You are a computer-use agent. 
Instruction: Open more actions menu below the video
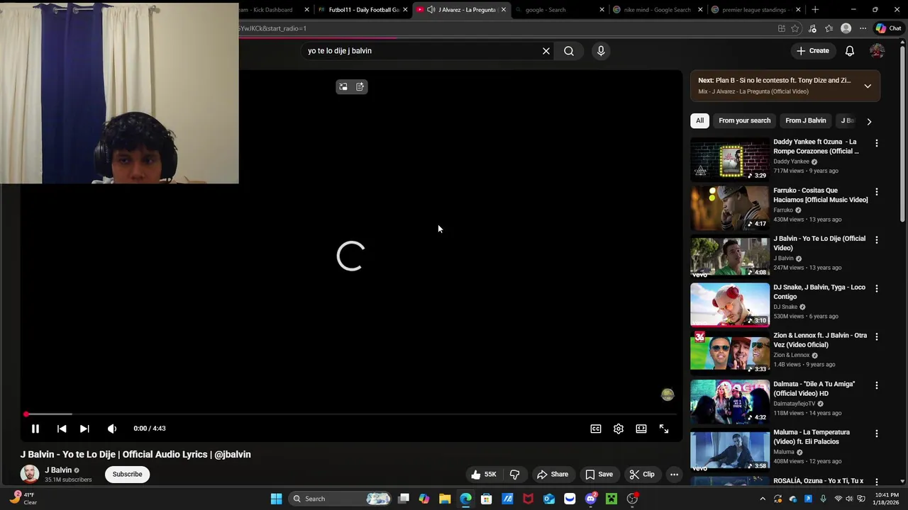coord(675,475)
